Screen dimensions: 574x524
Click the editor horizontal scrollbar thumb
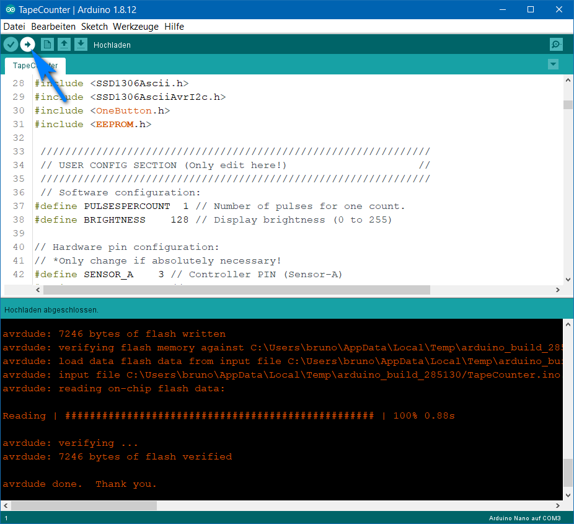[237, 290]
